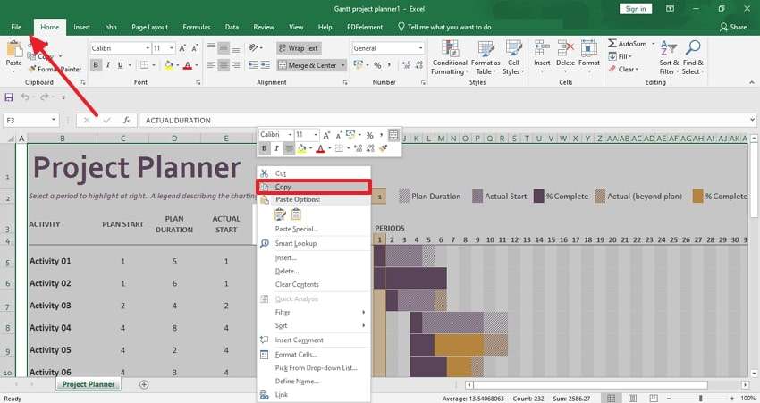Viewport: 760px width, 403px height.
Task: Expand the formula bar chevron
Action: (x=752, y=120)
